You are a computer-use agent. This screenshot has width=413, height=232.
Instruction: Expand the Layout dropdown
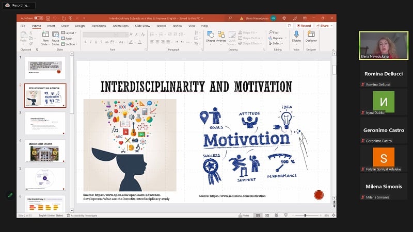(70, 32)
